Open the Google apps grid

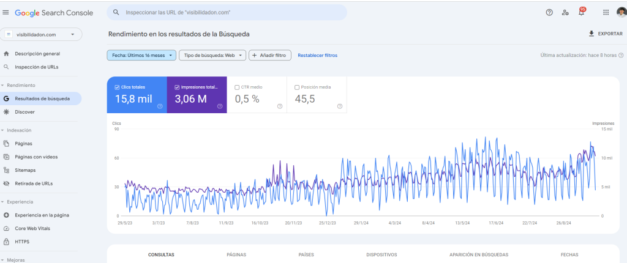click(606, 12)
